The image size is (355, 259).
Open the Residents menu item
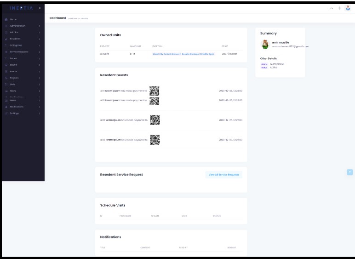pyautogui.click(x=15, y=39)
